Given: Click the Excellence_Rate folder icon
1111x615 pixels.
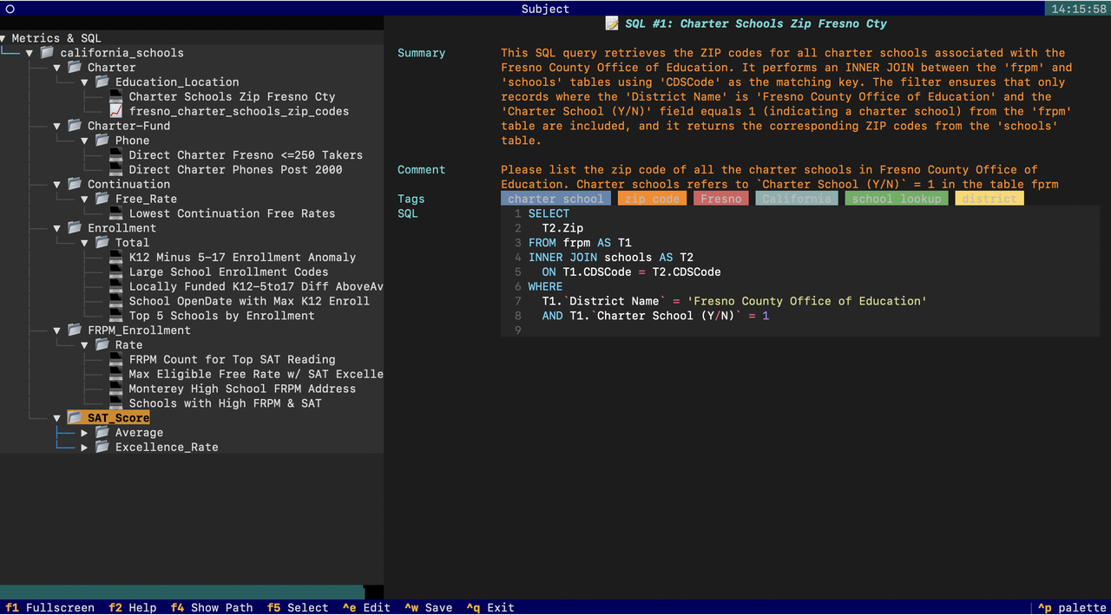Looking at the screenshot, I should (102, 448).
